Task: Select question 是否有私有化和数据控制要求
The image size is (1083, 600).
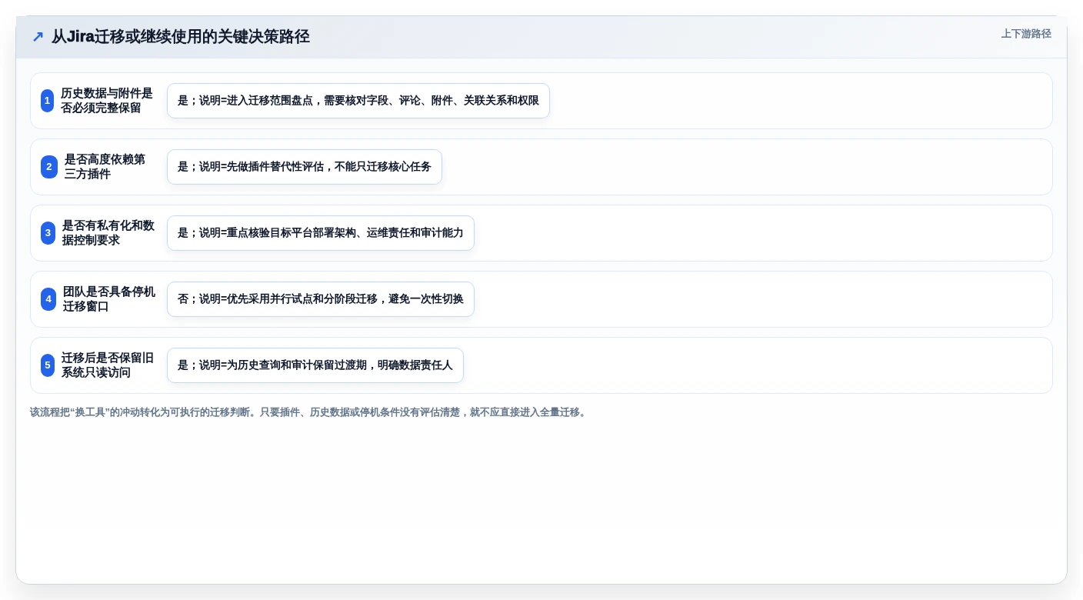Action: point(108,233)
